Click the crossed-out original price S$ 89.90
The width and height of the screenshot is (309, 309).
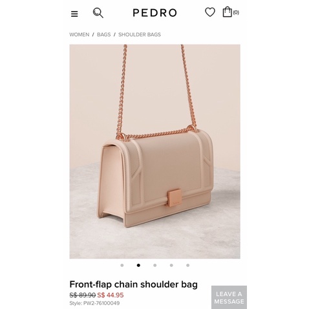click(83, 295)
